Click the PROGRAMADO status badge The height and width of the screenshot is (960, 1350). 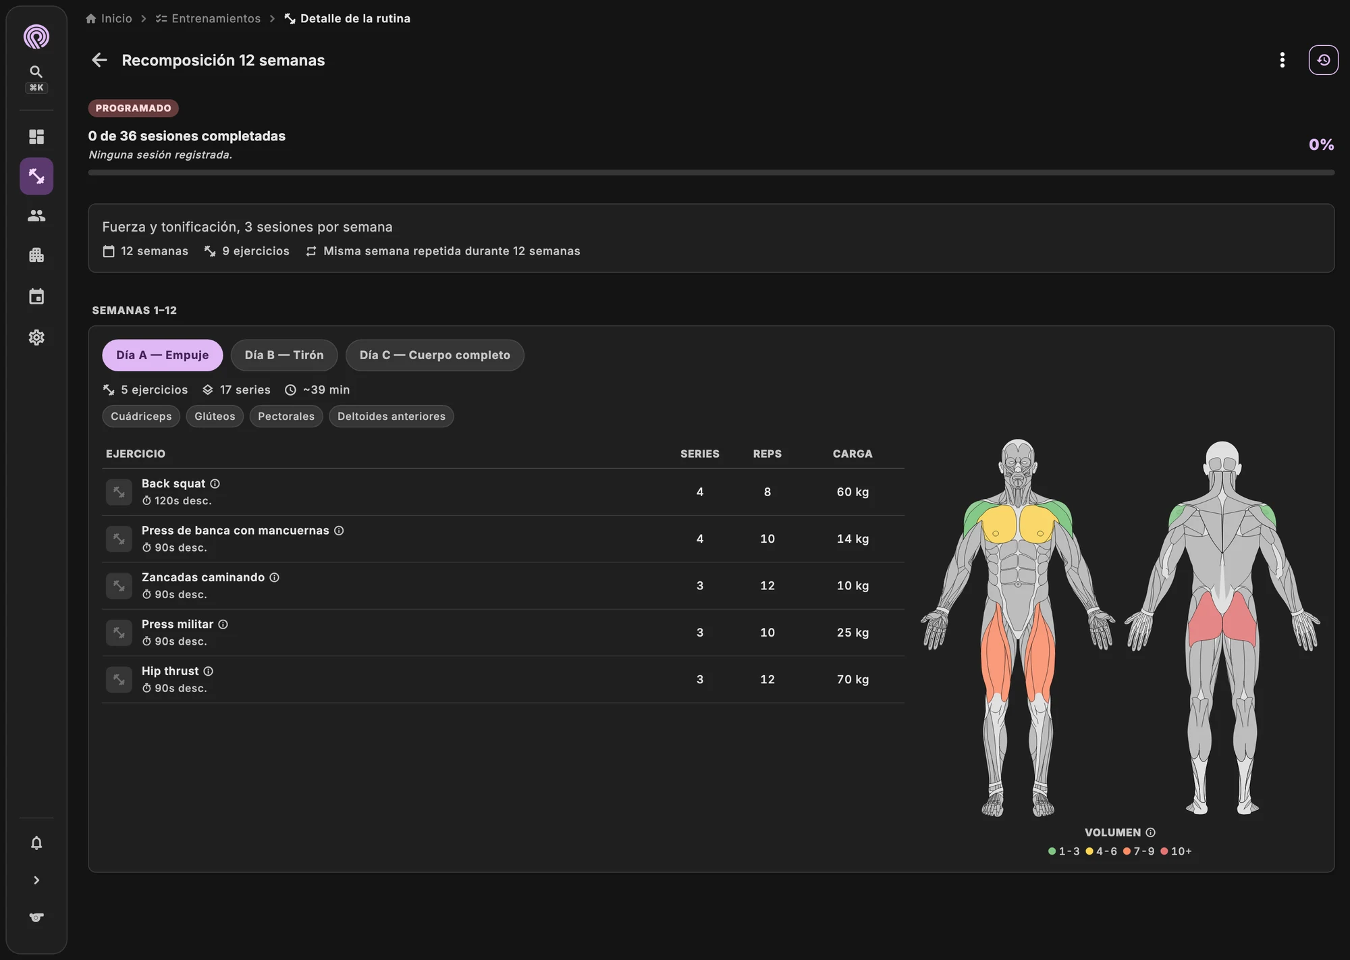click(x=134, y=108)
